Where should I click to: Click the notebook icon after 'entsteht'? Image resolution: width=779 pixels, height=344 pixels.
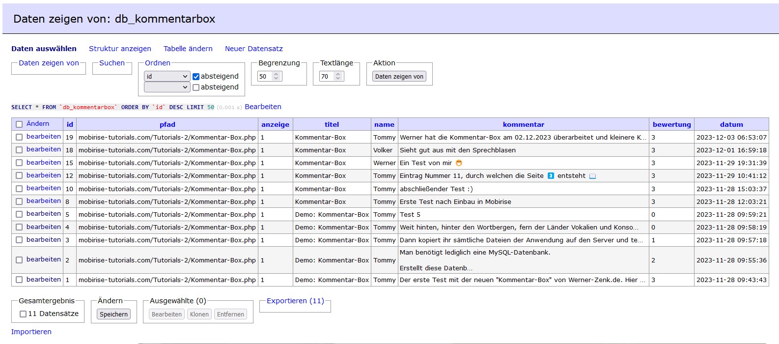pyautogui.click(x=592, y=176)
